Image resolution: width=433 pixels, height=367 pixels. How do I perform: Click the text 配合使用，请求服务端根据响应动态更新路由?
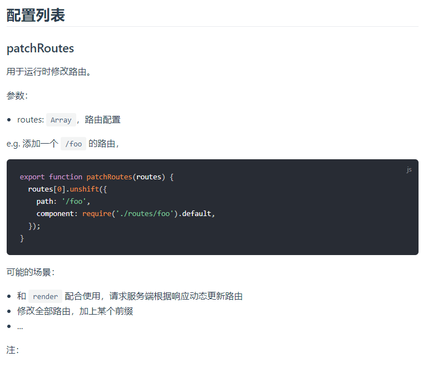(154, 296)
